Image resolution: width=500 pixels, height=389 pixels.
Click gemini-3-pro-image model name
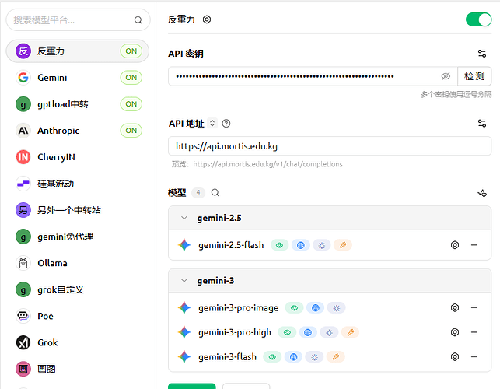click(x=238, y=308)
